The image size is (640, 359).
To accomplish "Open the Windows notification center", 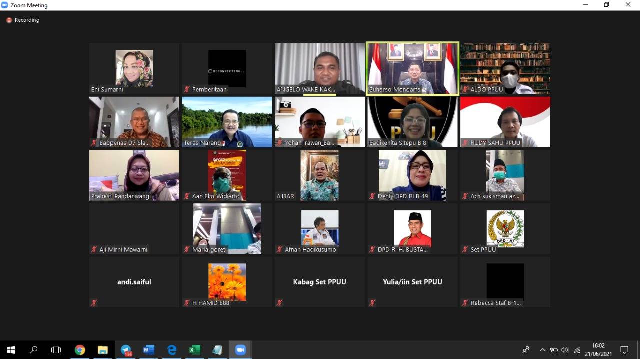I will tap(624, 350).
